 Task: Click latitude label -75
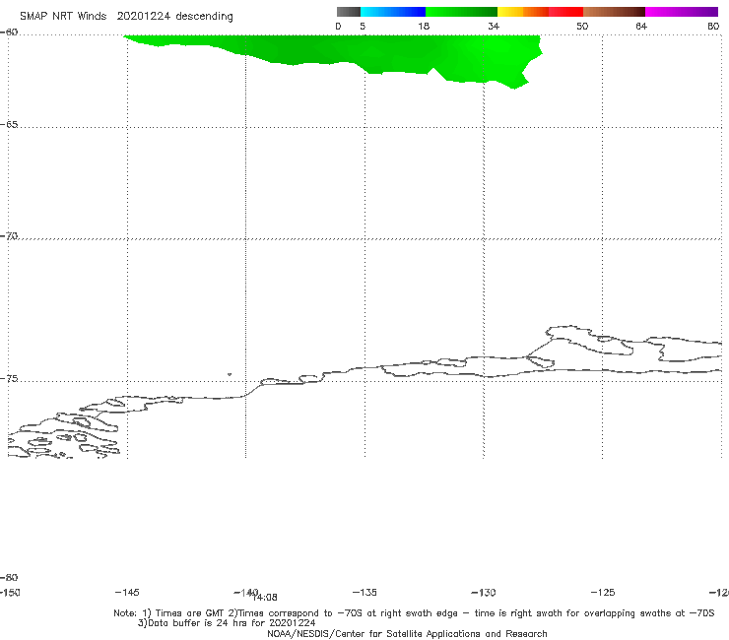click(9, 379)
